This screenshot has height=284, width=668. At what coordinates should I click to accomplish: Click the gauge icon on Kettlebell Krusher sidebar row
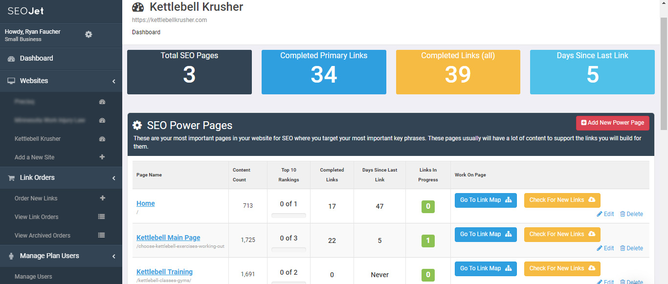coord(102,139)
